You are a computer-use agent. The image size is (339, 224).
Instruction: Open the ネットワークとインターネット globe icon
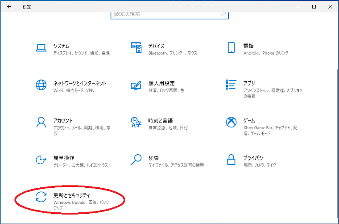click(x=41, y=85)
